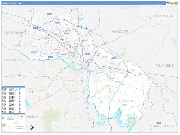Viewport: 180px width, 135px height.
Task: Click ZIP code label 23223
Action: pos(105,57)
